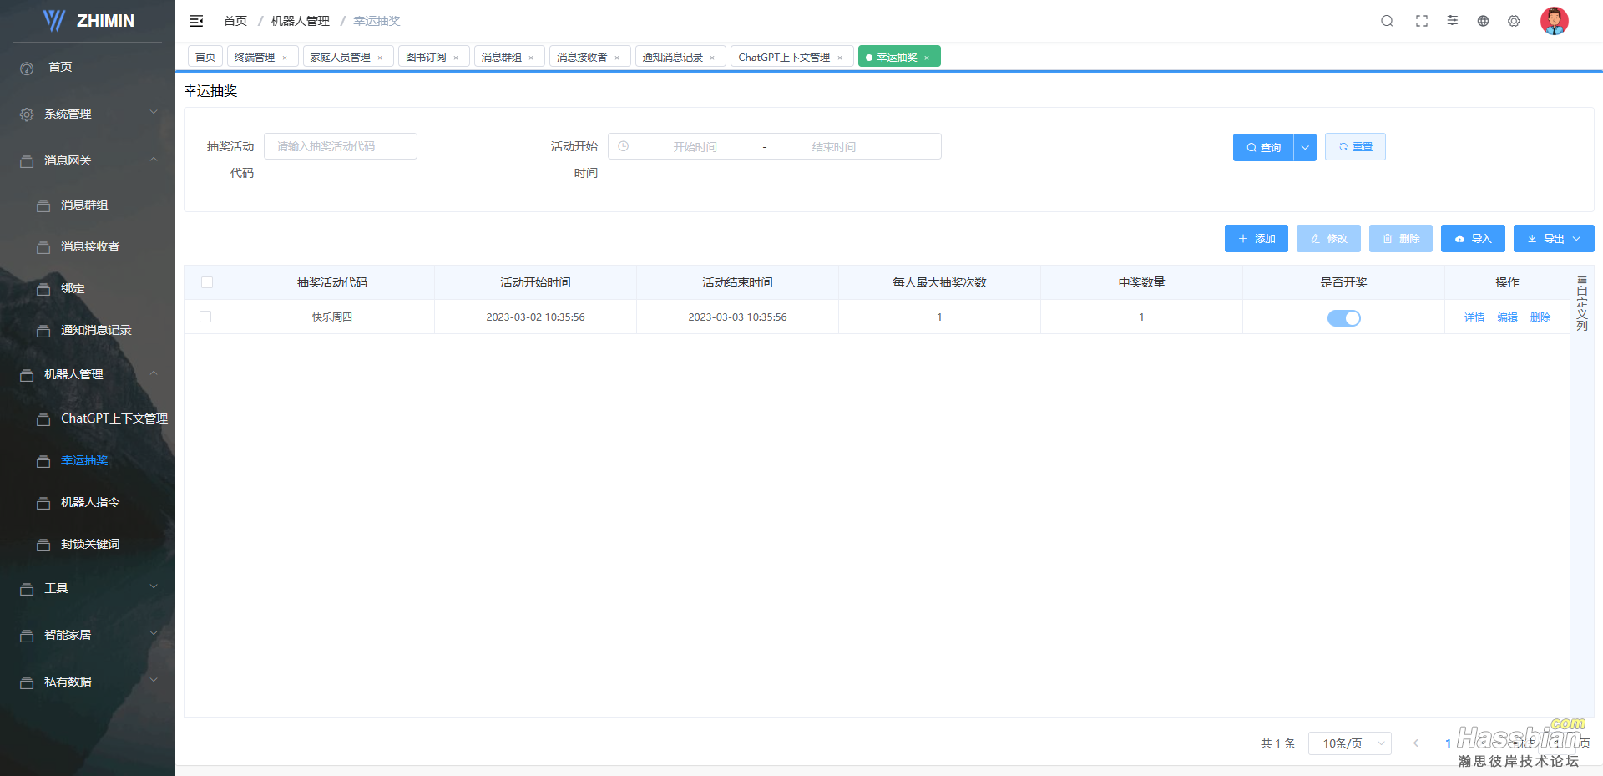Collapse the 机器人管理 sidebar menu
The image size is (1603, 776).
point(154,373)
